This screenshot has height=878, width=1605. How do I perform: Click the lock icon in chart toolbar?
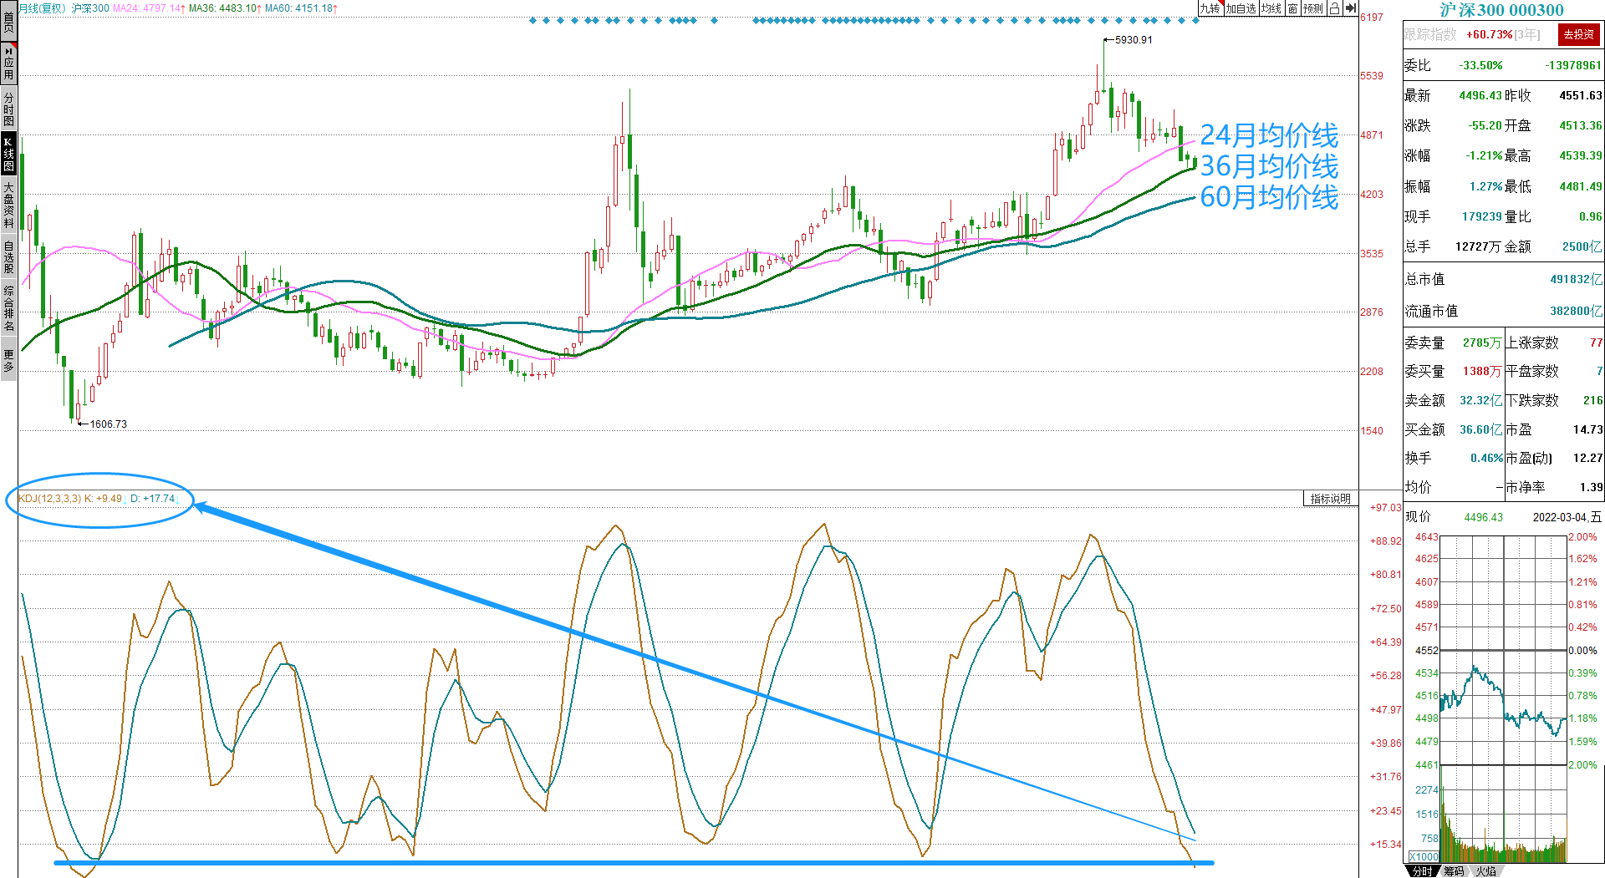1334,8
